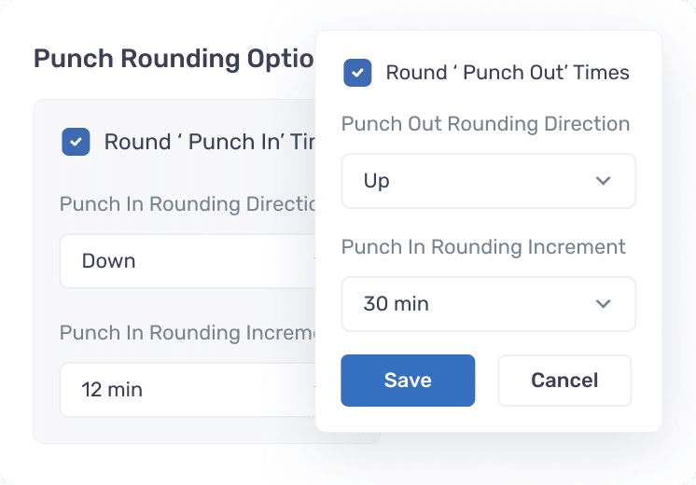The height and width of the screenshot is (485, 696).
Task: Uncheck the Round 'Punch In' Times checkbox
Action: tap(76, 142)
